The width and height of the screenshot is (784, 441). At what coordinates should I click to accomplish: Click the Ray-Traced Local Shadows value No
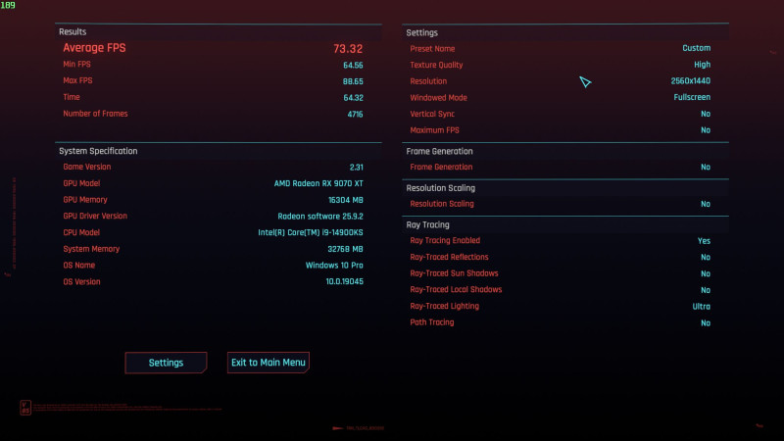706,290
